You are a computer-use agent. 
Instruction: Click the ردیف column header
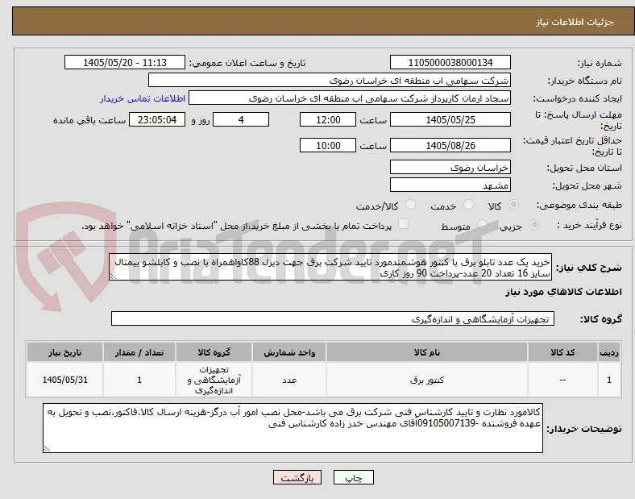pyautogui.click(x=609, y=352)
